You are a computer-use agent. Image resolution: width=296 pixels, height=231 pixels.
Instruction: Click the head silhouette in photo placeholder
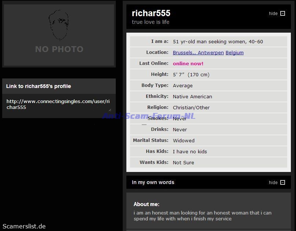pyautogui.click(x=59, y=25)
